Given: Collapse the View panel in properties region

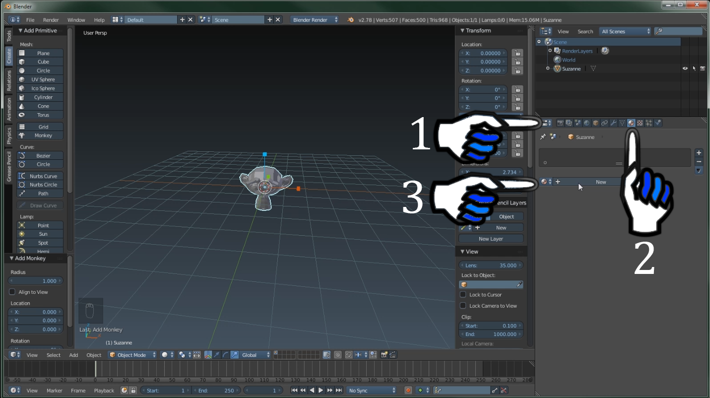Looking at the screenshot, I should click(x=463, y=252).
